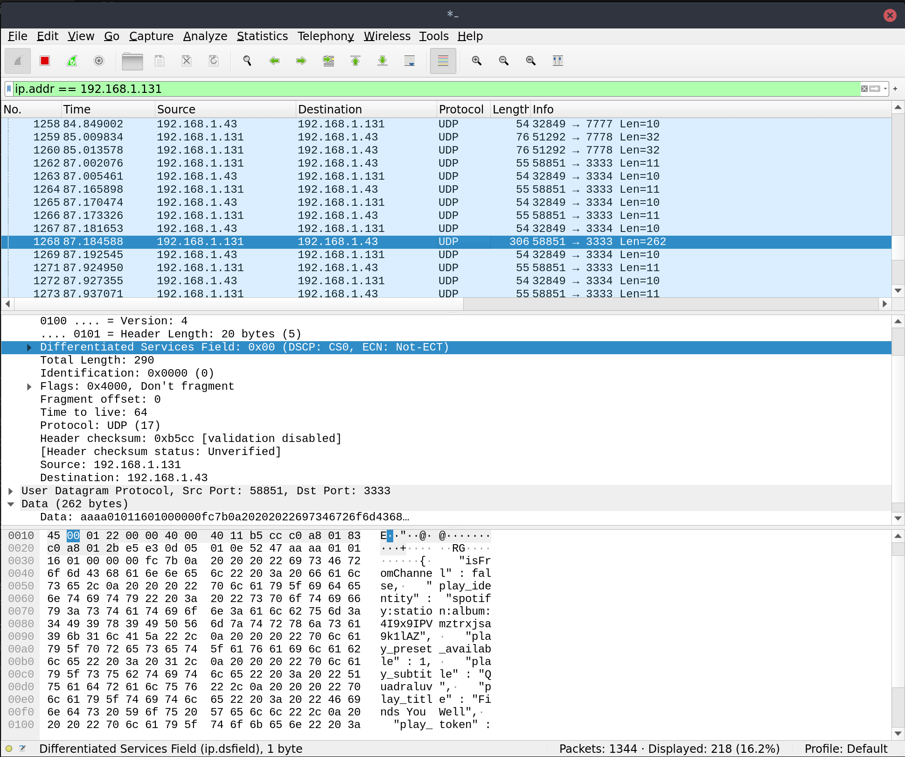Screen dimensions: 905x757
Task: Select packet number 1258
Action: [446, 124]
